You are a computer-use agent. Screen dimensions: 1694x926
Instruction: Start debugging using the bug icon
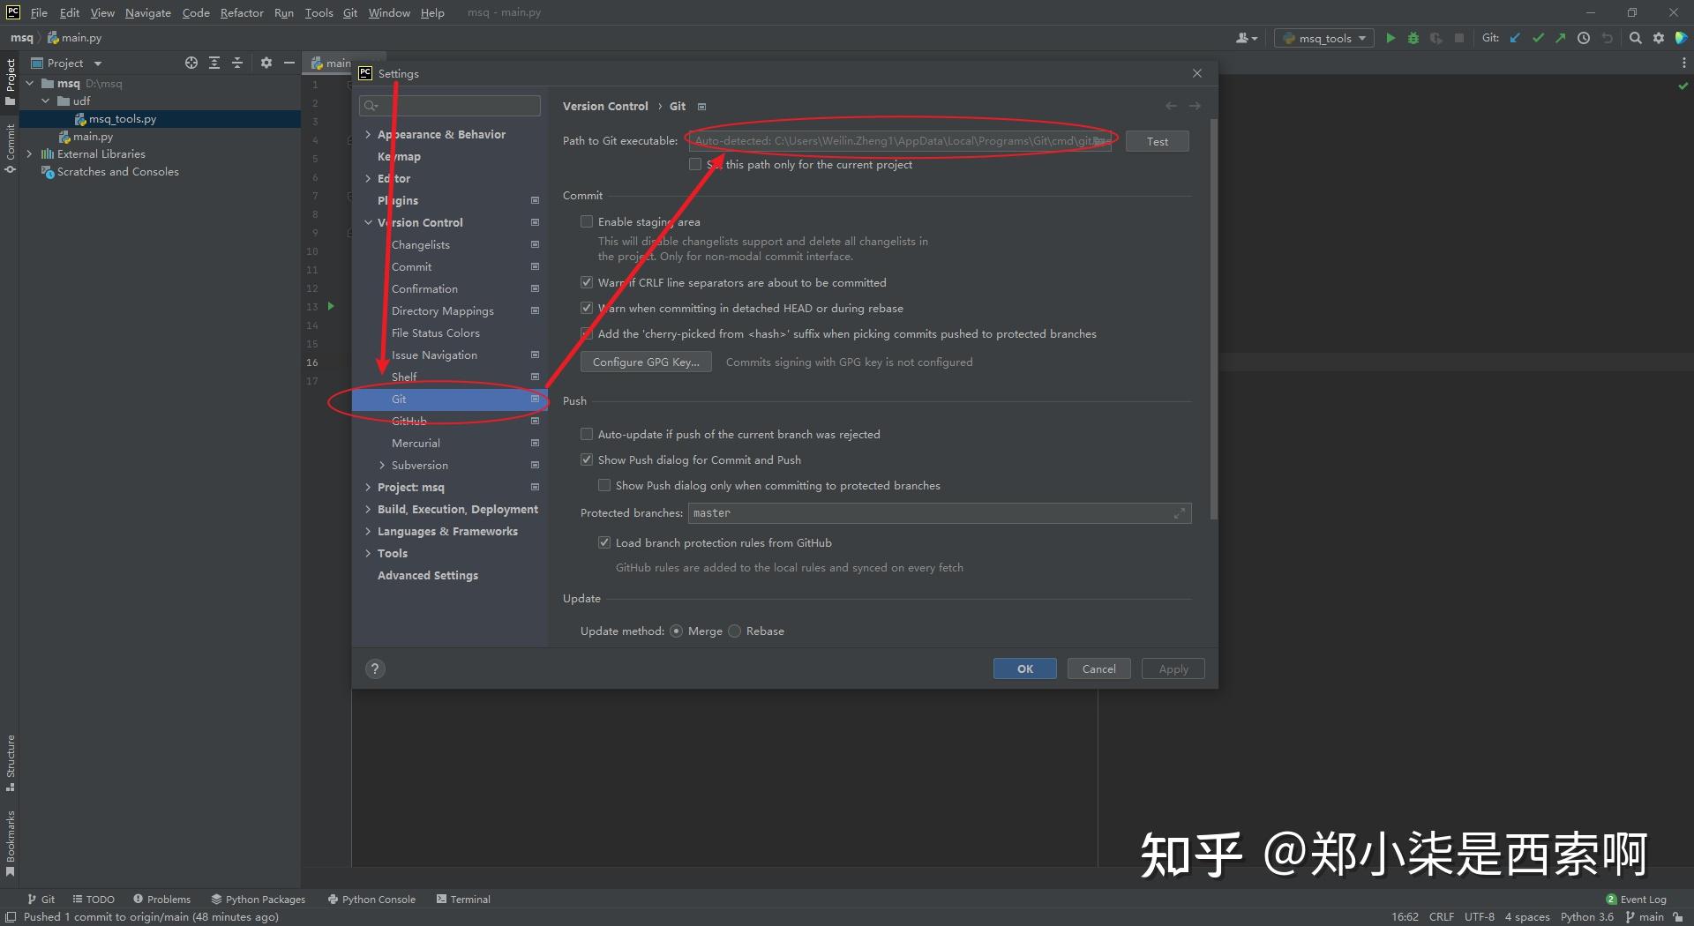(x=1413, y=38)
